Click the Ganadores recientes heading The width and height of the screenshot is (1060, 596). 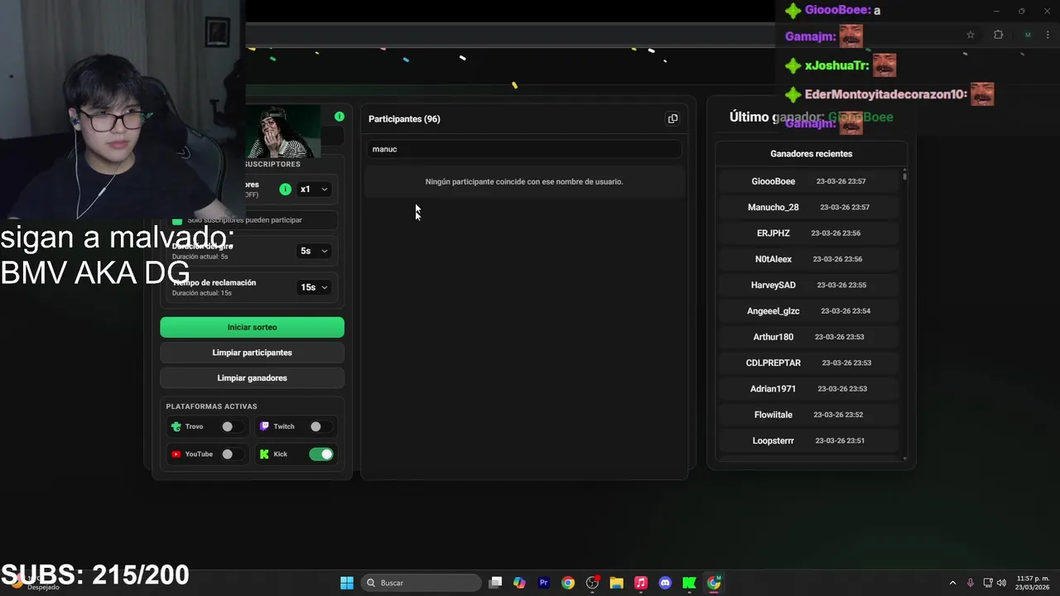pos(812,154)
